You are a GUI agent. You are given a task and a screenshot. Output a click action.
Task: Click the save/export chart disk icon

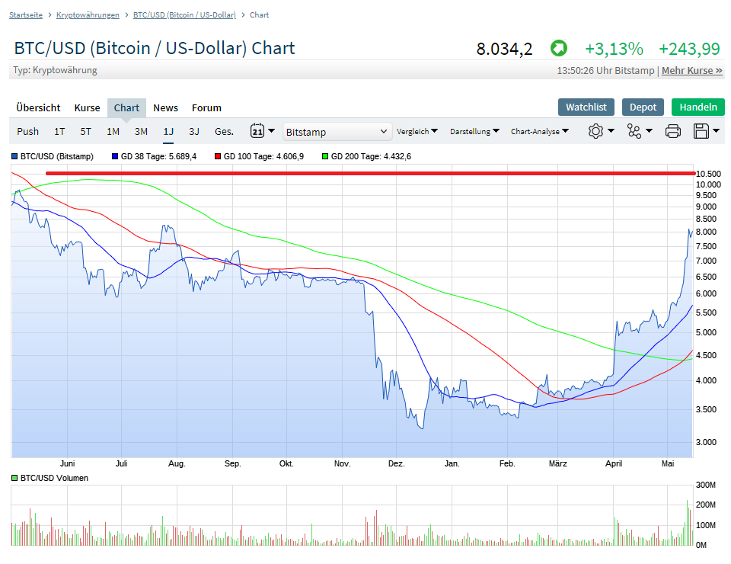701,131
